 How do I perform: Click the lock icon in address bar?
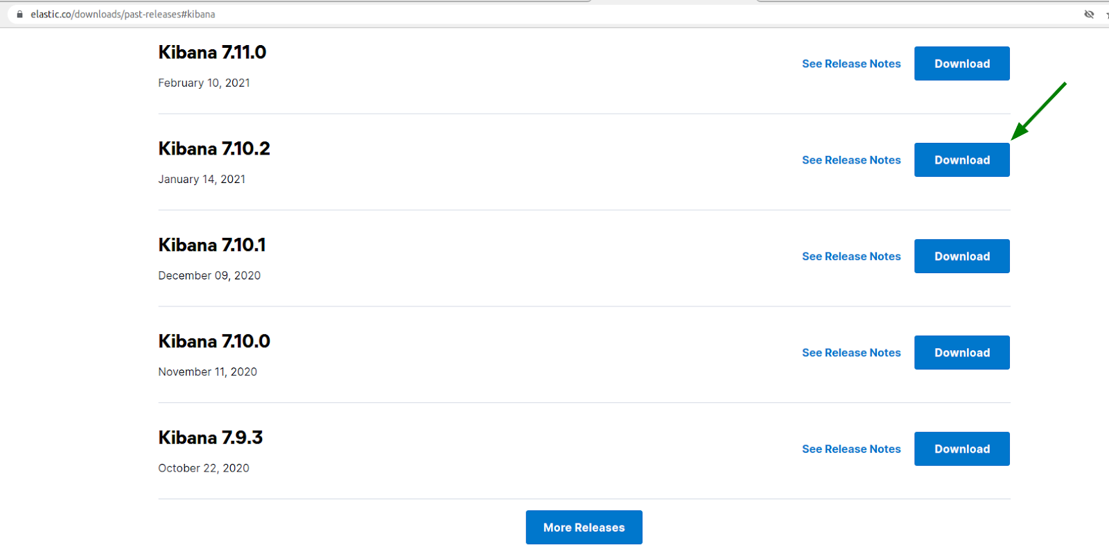point(19,14)
